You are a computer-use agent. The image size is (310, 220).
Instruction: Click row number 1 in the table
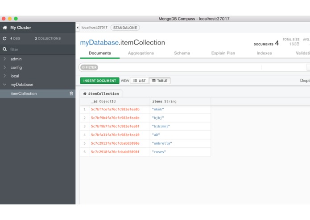tap(85, 109)
